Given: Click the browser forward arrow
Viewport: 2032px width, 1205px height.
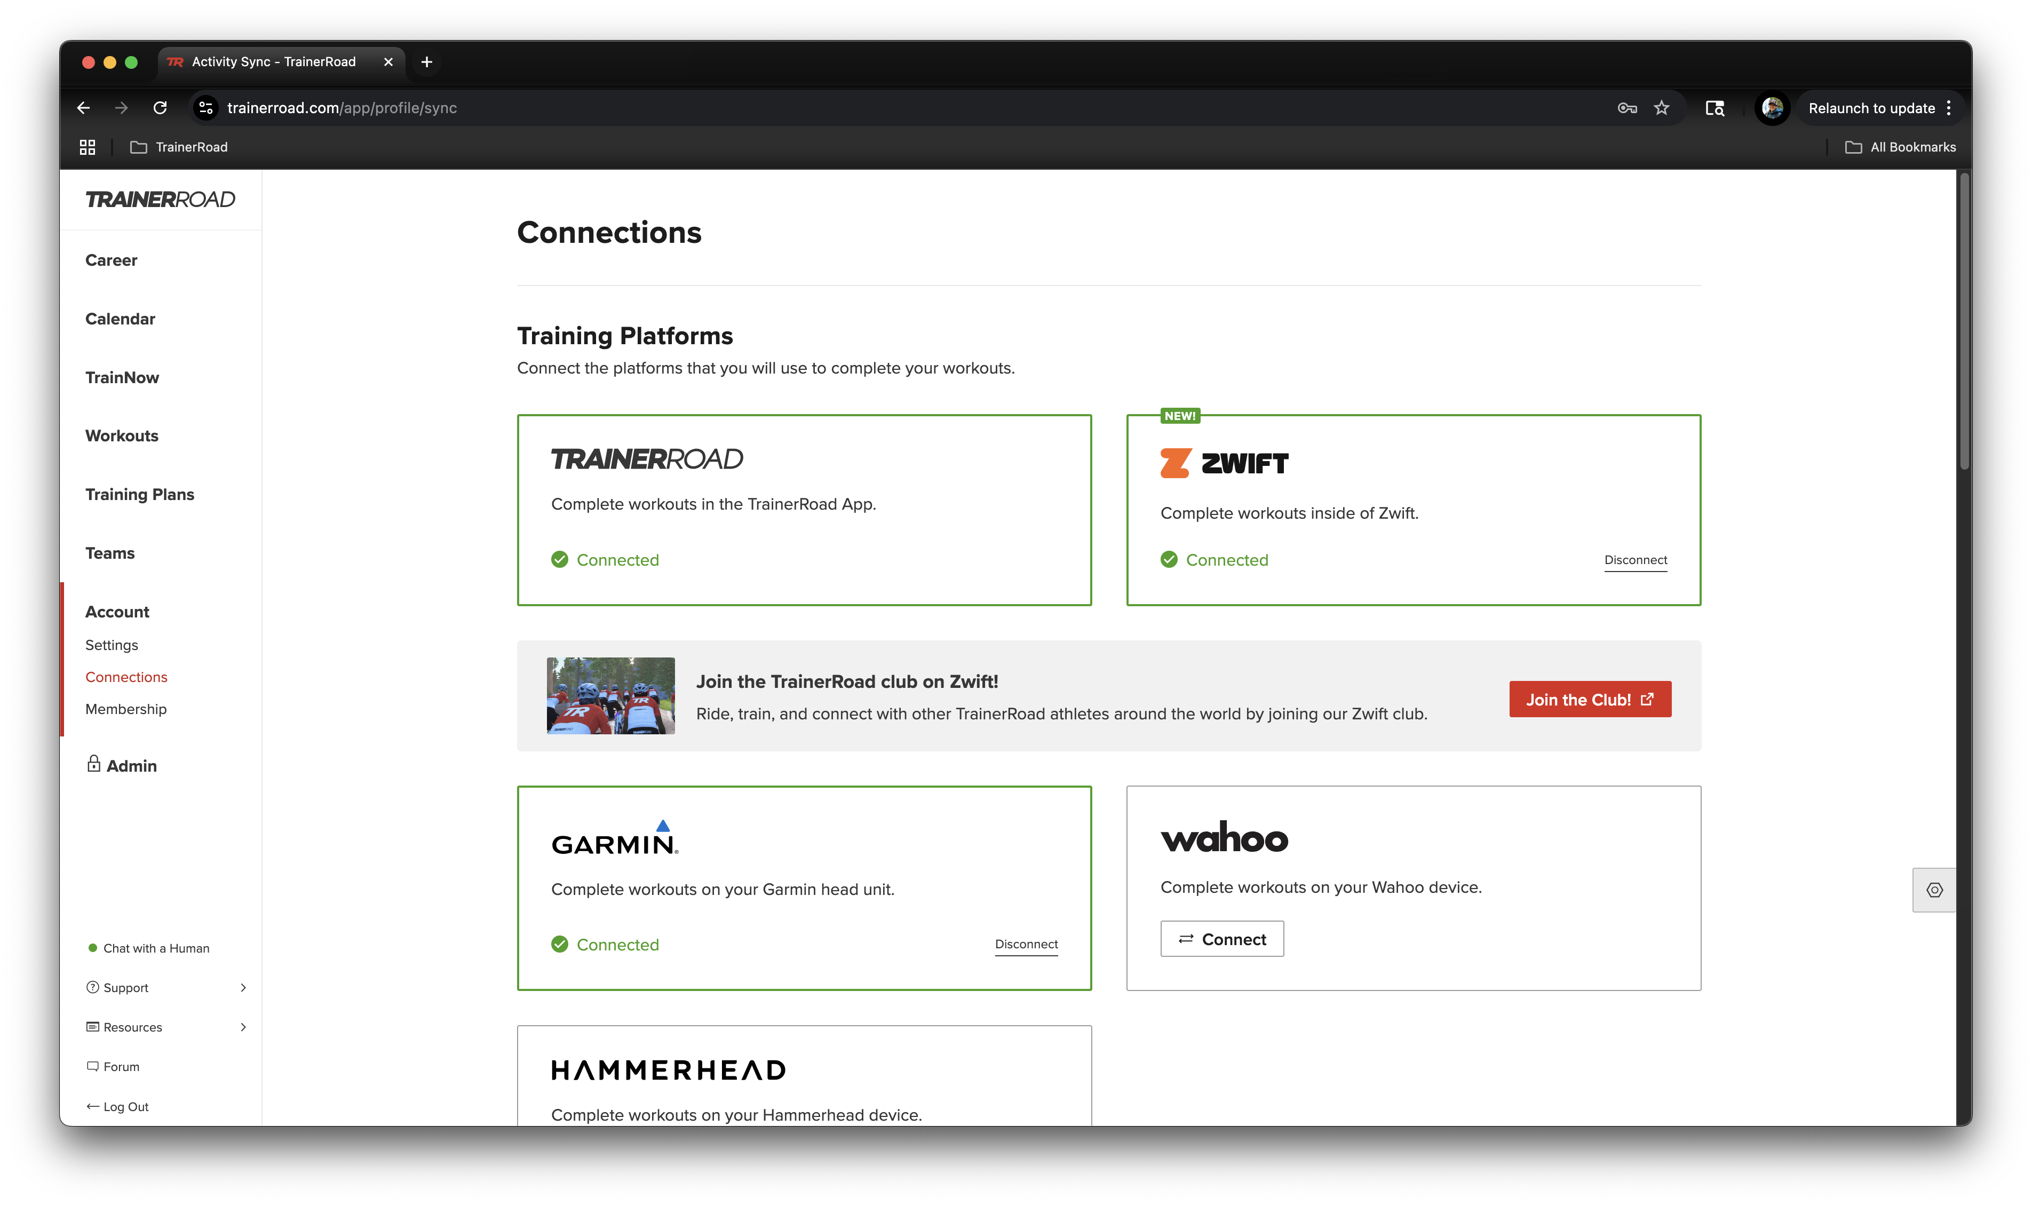Looking at the screenshot, I should tap(121, 108).
